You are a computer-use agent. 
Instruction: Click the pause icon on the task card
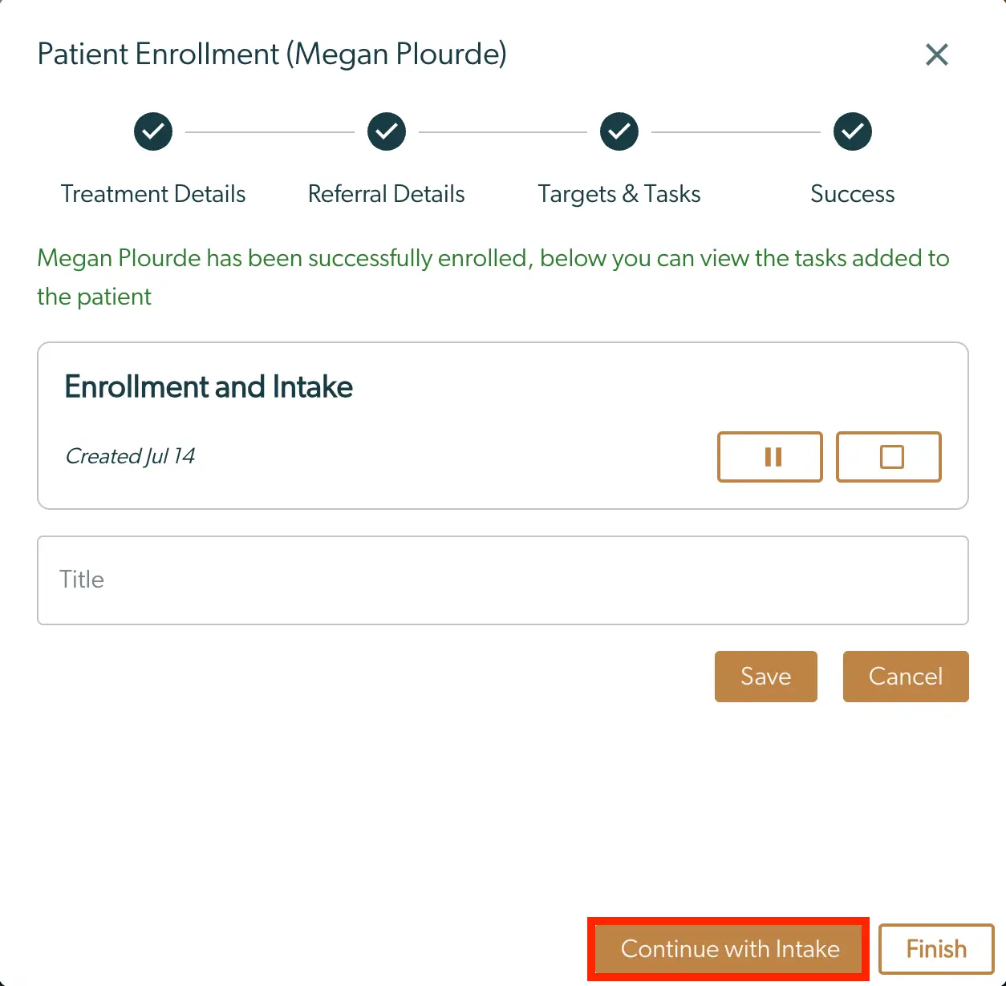click(x=769, y=457)
